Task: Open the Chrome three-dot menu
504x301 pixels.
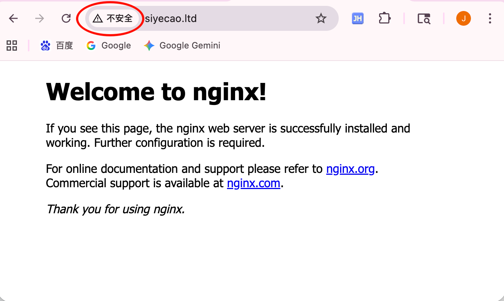Action: point(490,18)
